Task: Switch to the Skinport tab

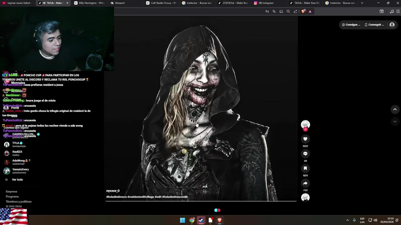Action: [125, 3]
